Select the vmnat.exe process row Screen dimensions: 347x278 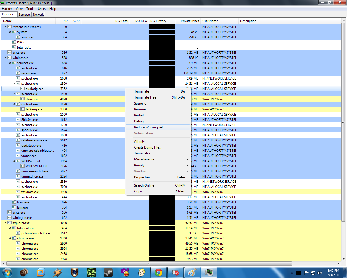tap(171, 156)
